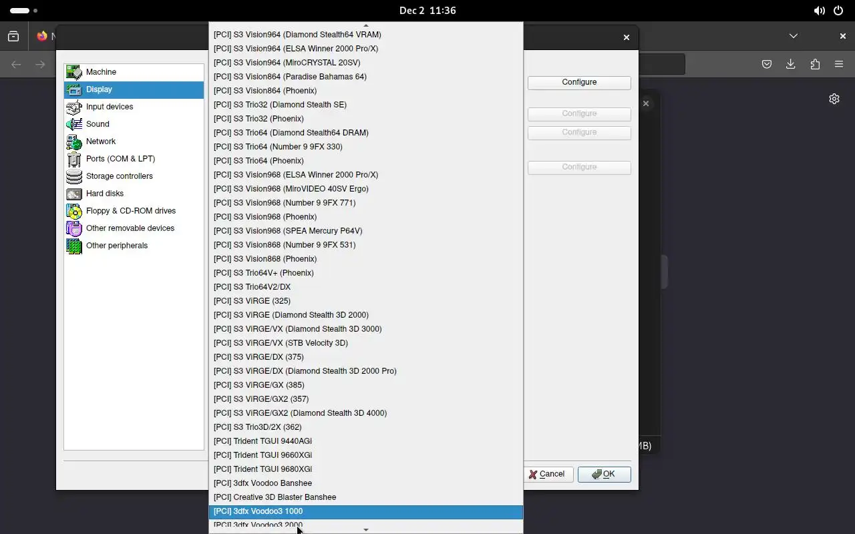The image size is (855, 534).
Task: Click the Display category icon
Action: pos(74,89)
